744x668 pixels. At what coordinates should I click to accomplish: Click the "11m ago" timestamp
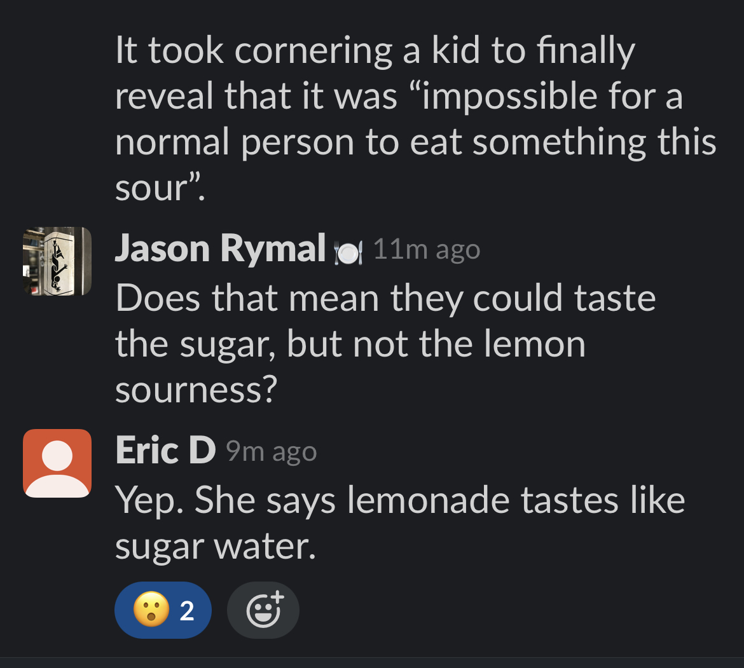click(426, 250)
